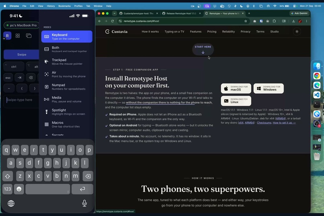Tap the grid layout icon in phone app
Screen dimensions: 324x216
pos(18,36)
